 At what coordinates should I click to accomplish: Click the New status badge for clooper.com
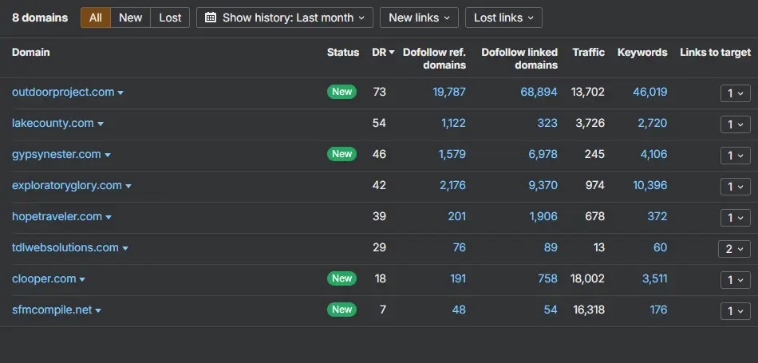pyautogui.click(x=341, y=278)
